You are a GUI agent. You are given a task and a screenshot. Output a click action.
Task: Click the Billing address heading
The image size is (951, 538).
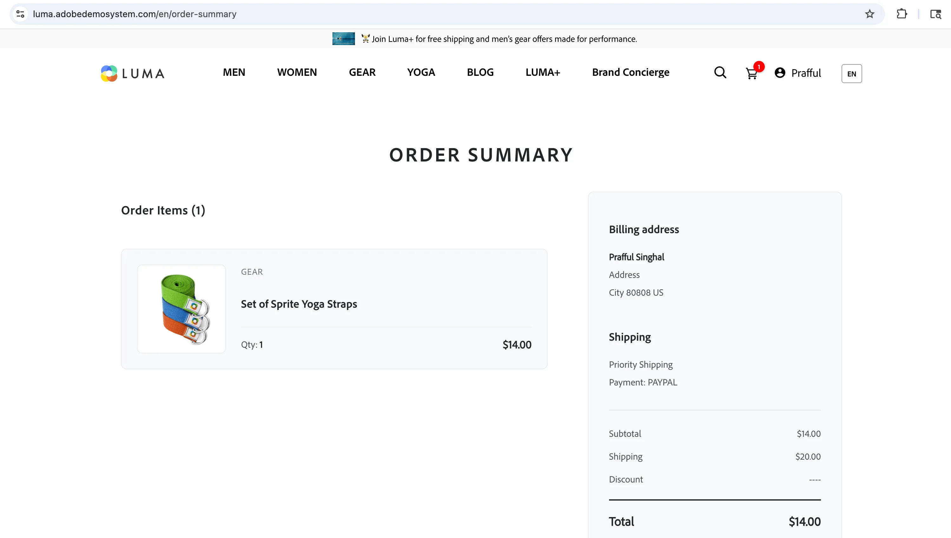tap(644, 229)
